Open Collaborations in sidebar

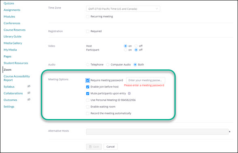(13, 93)
